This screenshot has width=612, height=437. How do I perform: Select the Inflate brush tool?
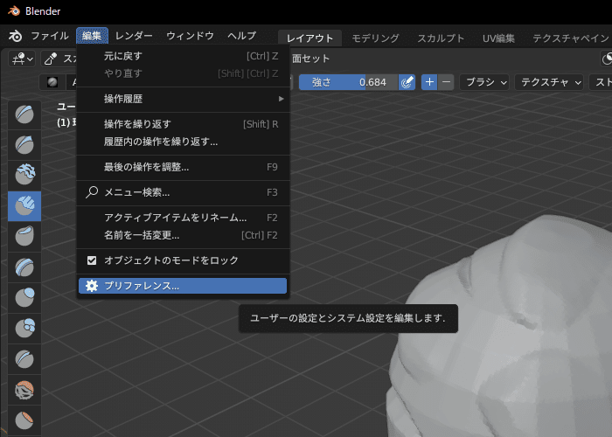24,298
